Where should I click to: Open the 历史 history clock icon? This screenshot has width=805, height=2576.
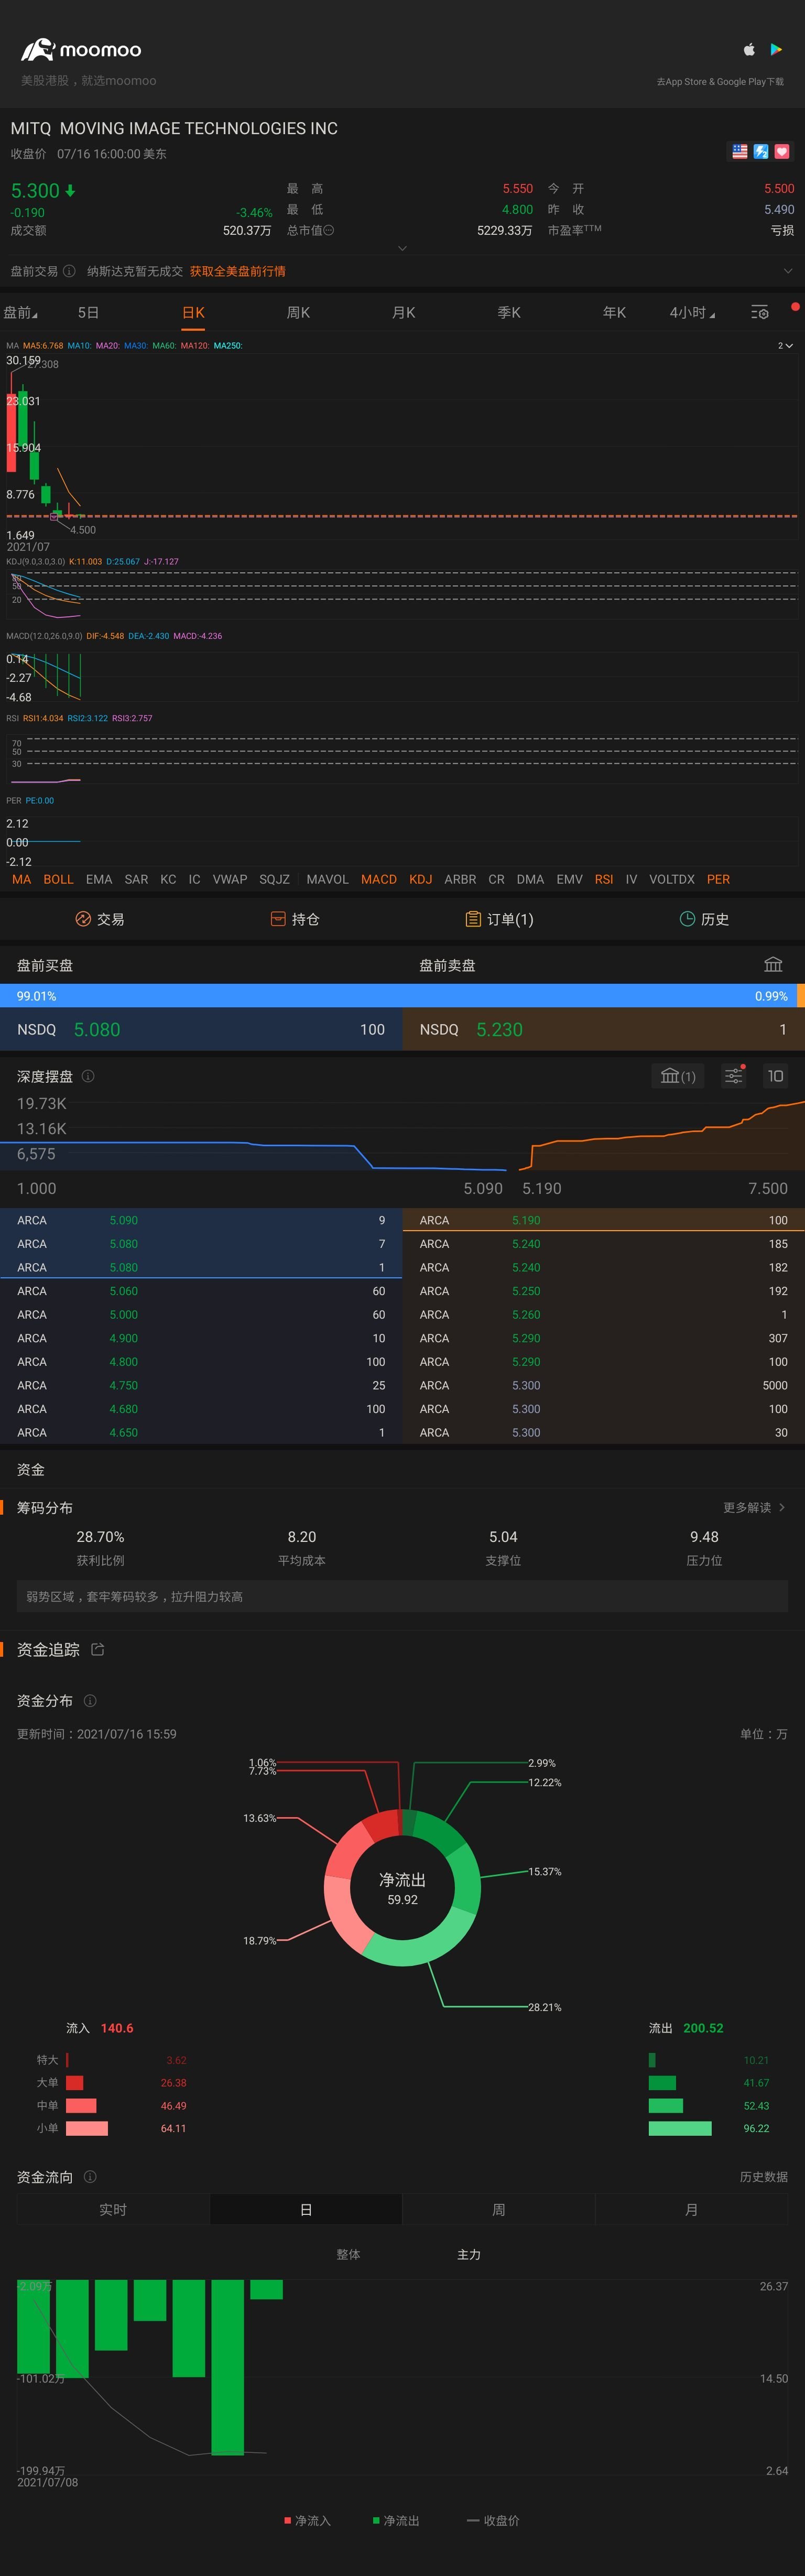pyautogui.click(x=687, y=919)
